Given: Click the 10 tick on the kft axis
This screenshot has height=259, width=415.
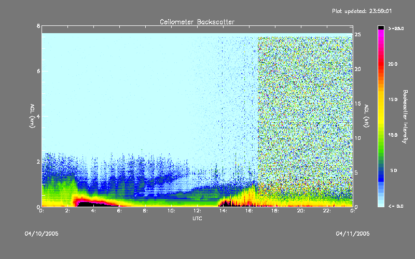Looking at the screenshot, I should (x=357, y=138).
